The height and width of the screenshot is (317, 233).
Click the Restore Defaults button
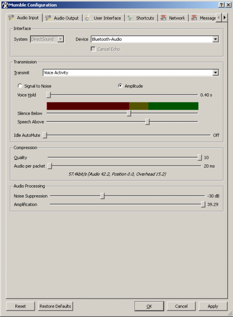click(55, 306)
